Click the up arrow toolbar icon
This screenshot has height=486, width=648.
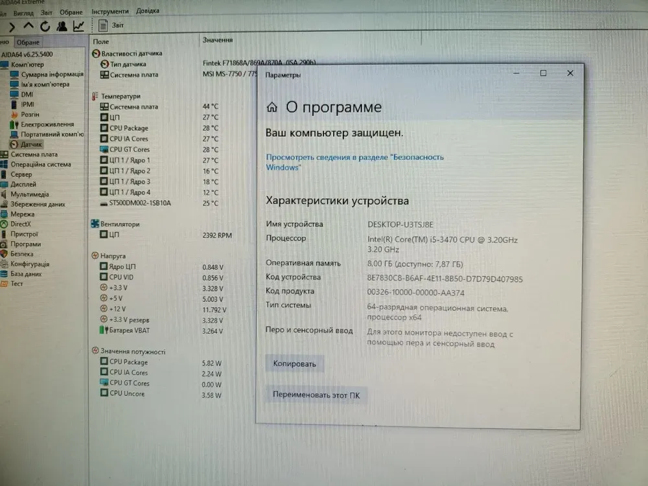click(x=28, y=27)
